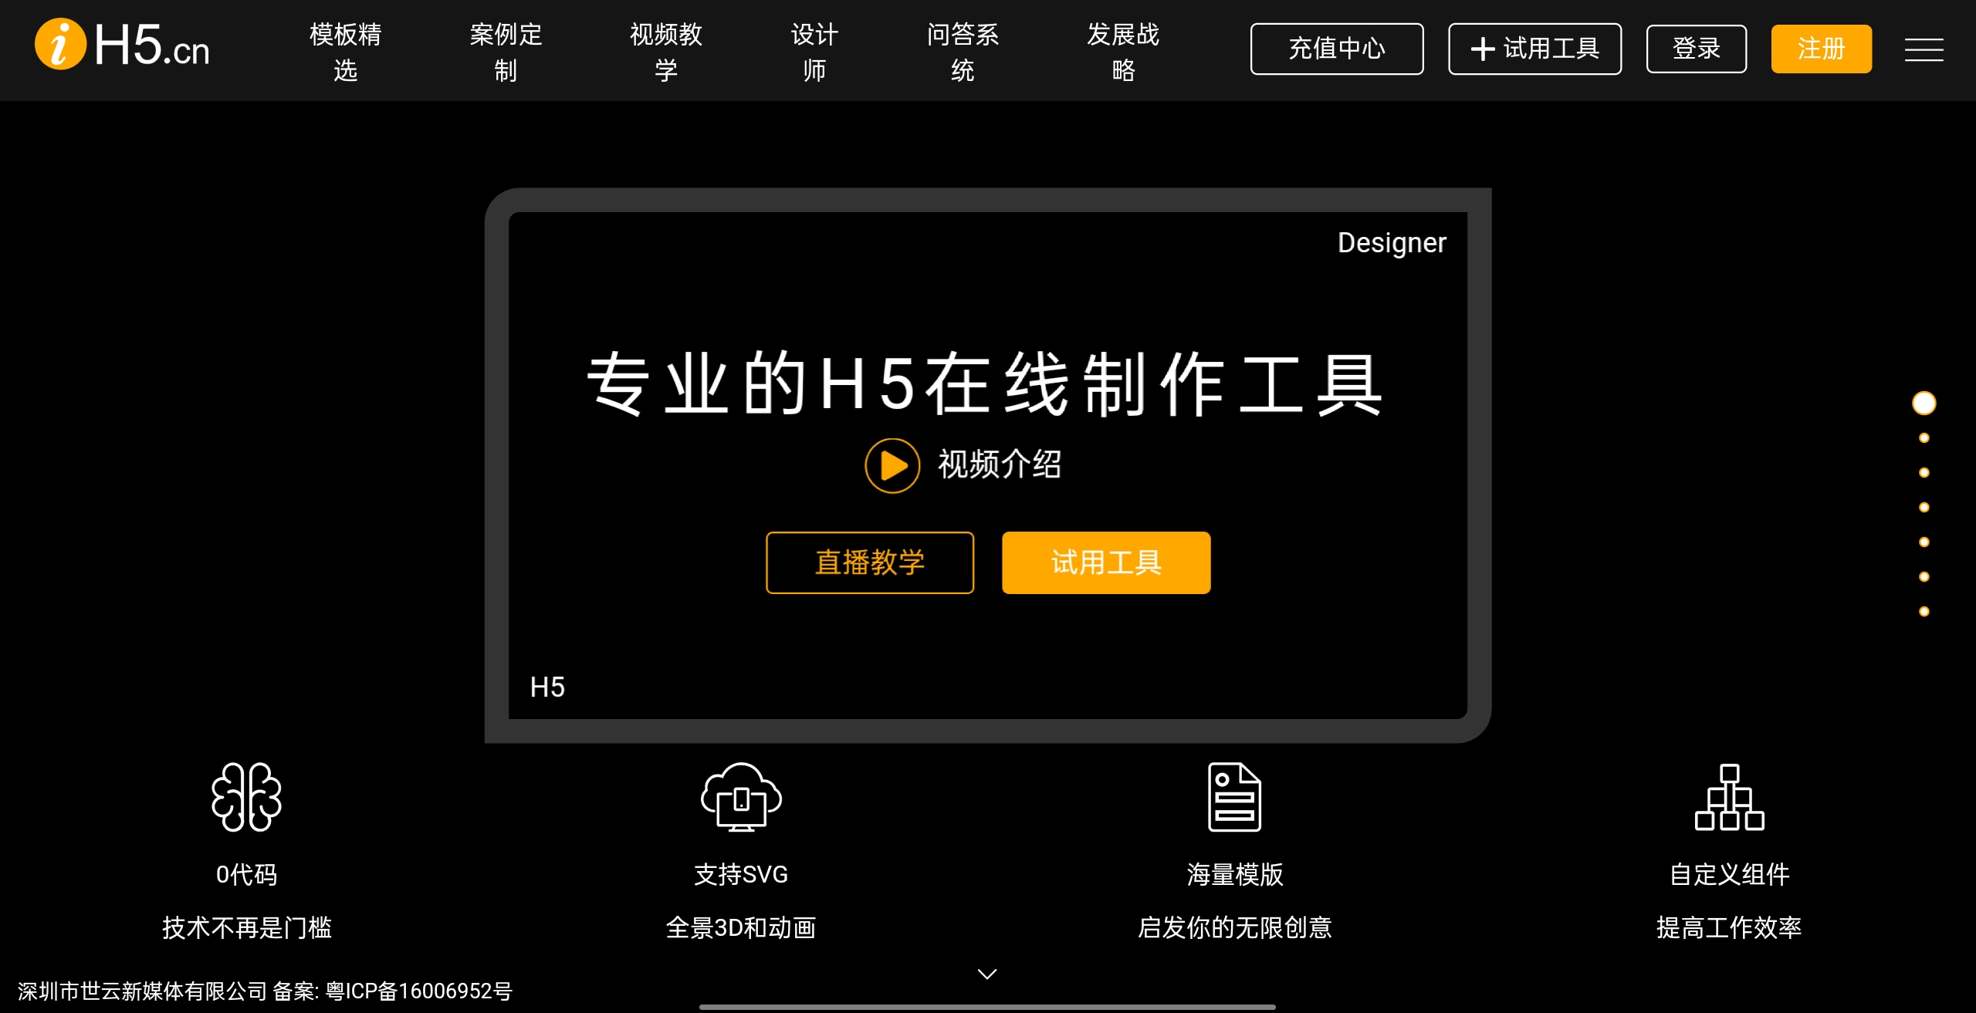Click the blocks icon above 自定义组件
This screenshot has height=1013, width=1976.
click(x=1729, y=797)
